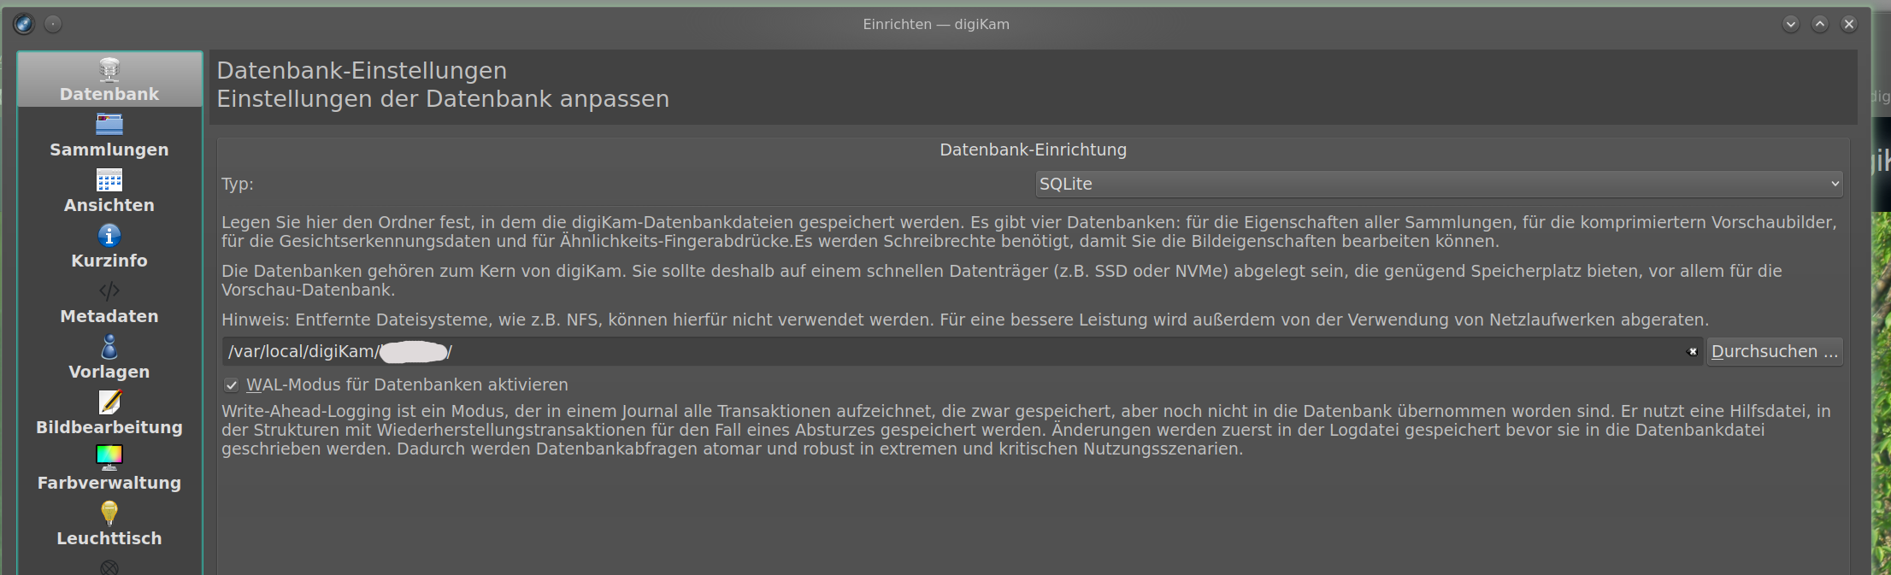Minimize the Einrichten dialog window
This screenshot has height=575, width=1891.
(1791, 24)
